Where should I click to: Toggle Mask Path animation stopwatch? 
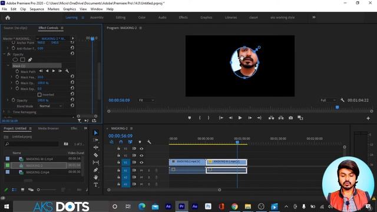tap(17, 71)
